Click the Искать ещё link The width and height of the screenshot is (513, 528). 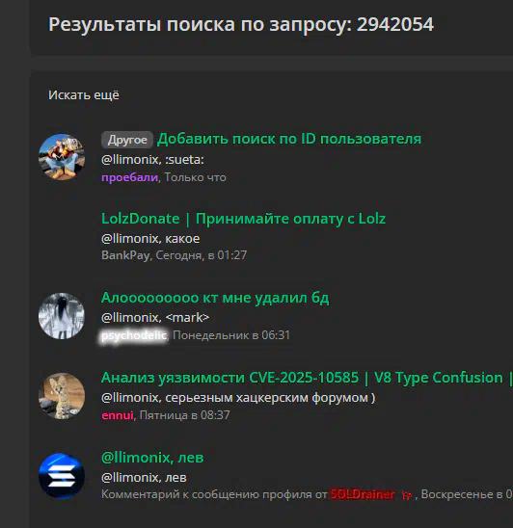84,95
